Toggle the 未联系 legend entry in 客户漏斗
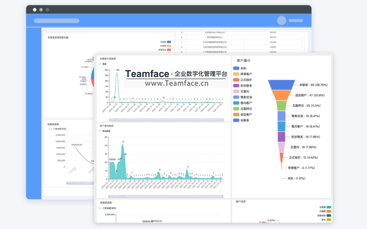 click(241, 120)
